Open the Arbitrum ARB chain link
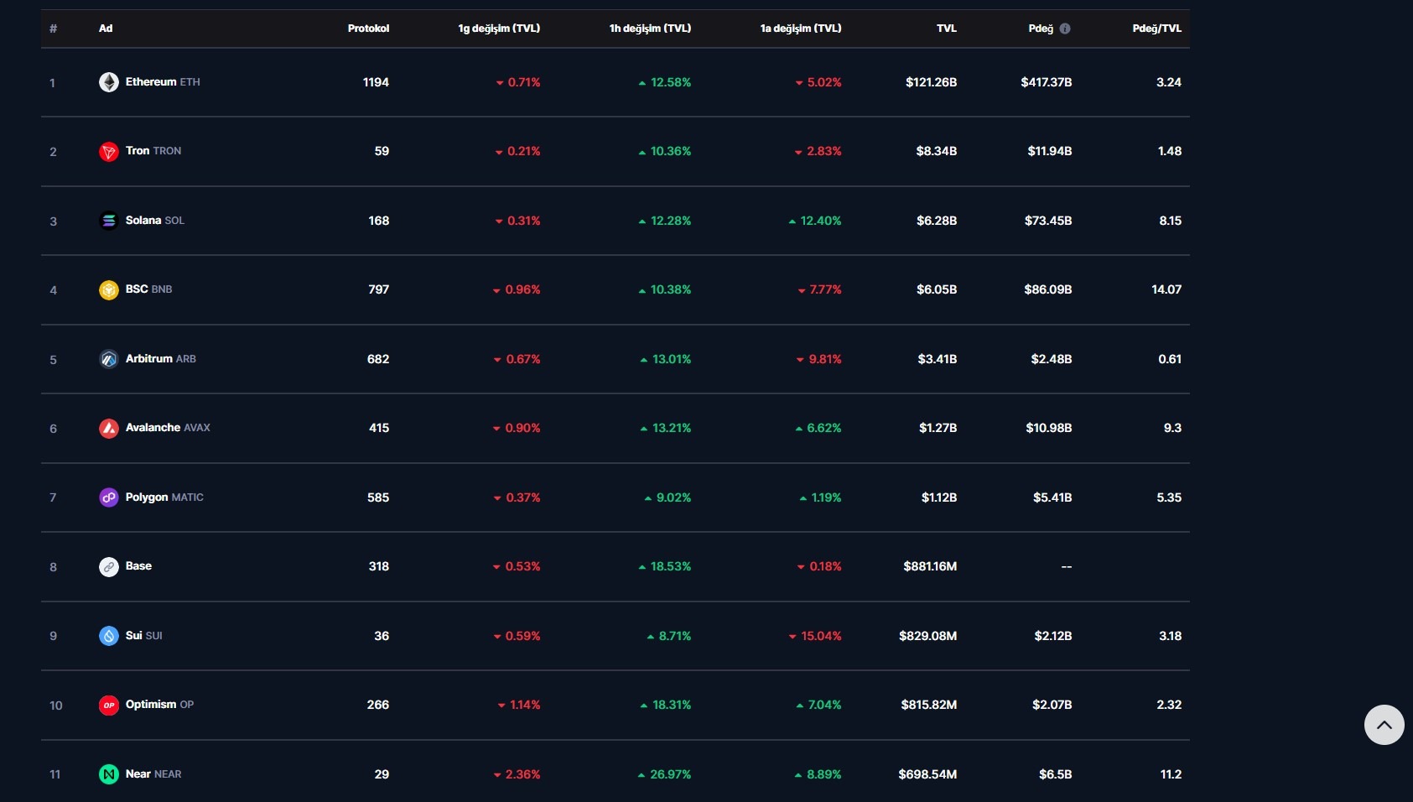 (161, 359)
